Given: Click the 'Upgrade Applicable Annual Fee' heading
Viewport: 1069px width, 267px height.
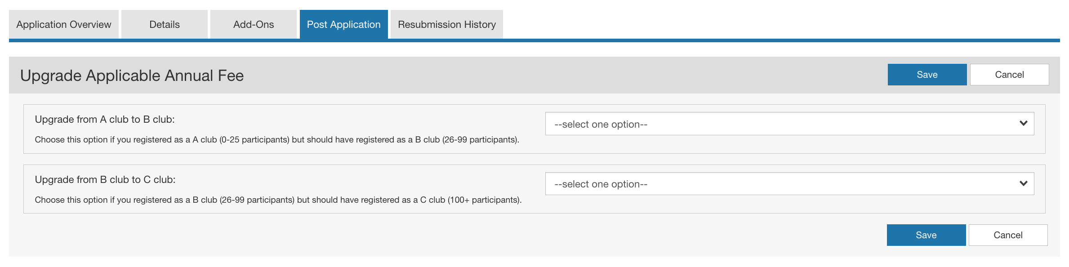Looking at the screenshot, I should pyautogui.click(x=132, y=76).
